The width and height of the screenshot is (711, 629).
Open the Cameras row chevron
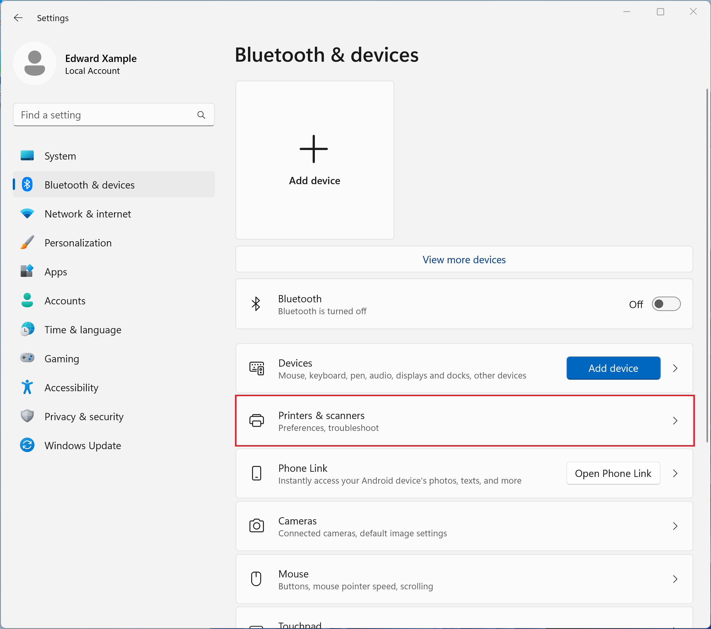click(x=675, y=526)
